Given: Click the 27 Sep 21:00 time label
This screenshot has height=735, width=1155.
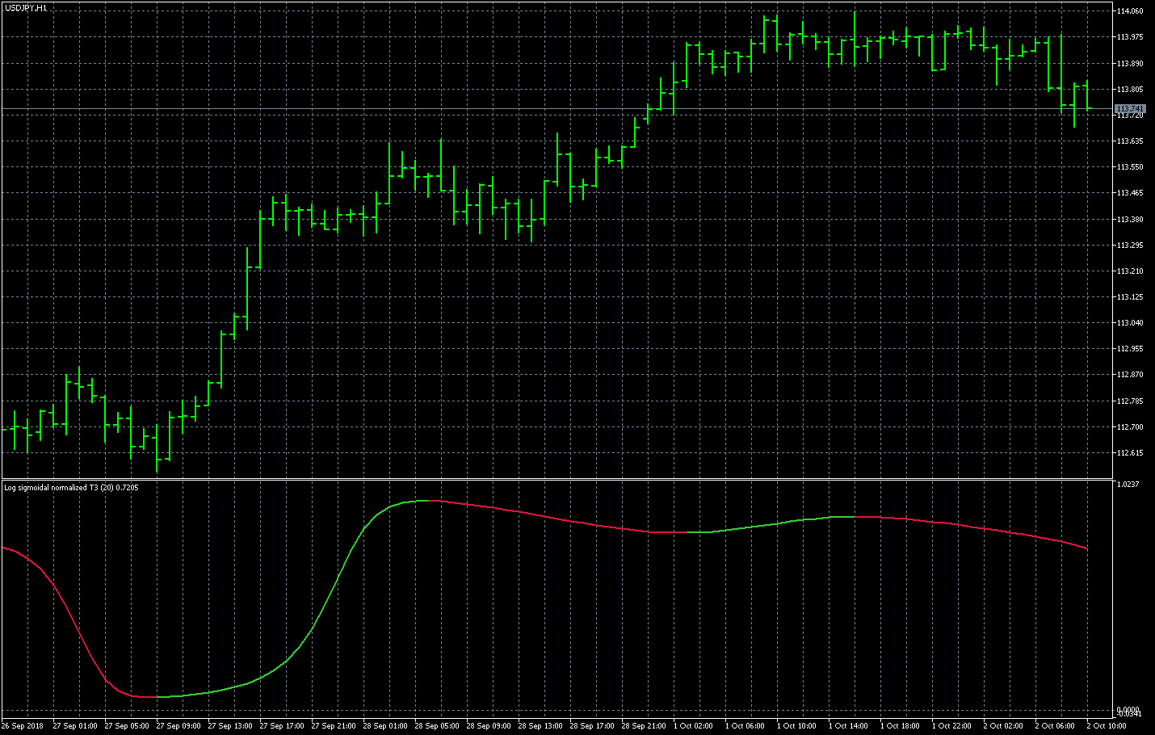Looking at the screenshot, I should [334, 726].
